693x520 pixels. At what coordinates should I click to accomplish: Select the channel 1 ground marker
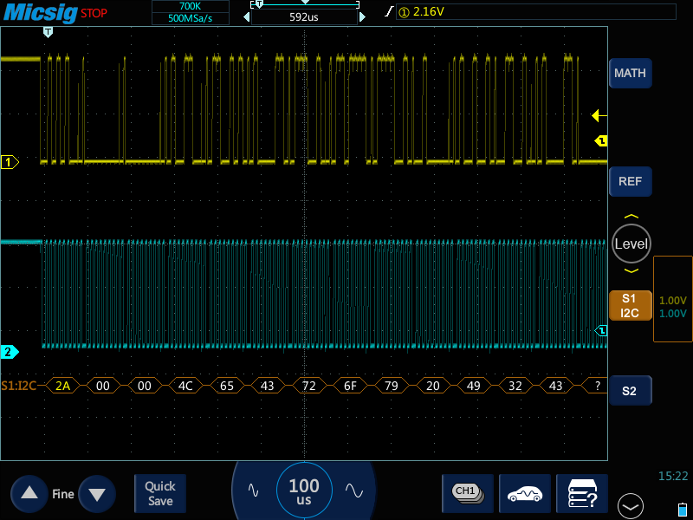(x=10, y=162)
